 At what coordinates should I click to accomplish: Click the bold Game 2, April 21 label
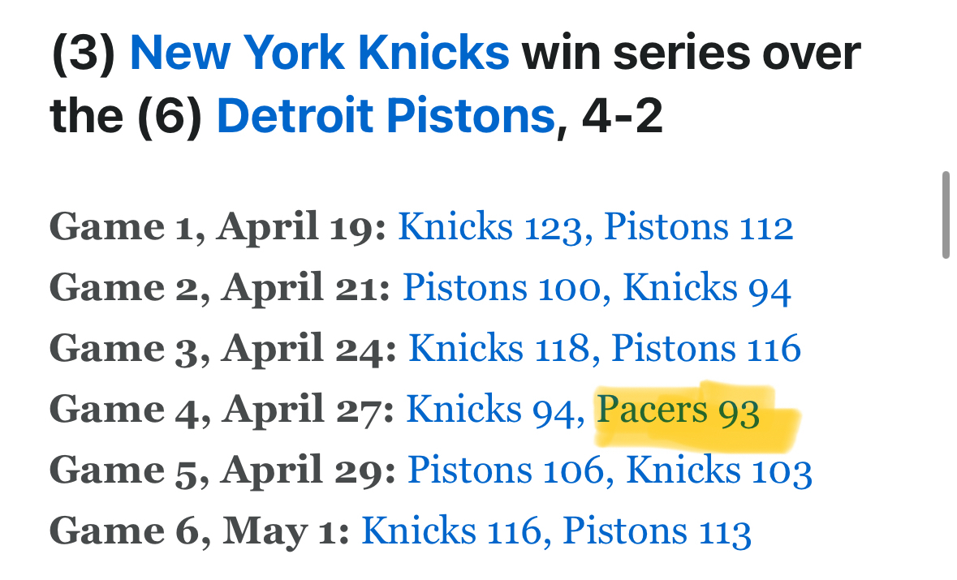[220, 289]
